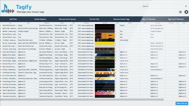
Task: Choose Remove Extra Spaces
Action: pyautogui.click(x=67, y=19)
